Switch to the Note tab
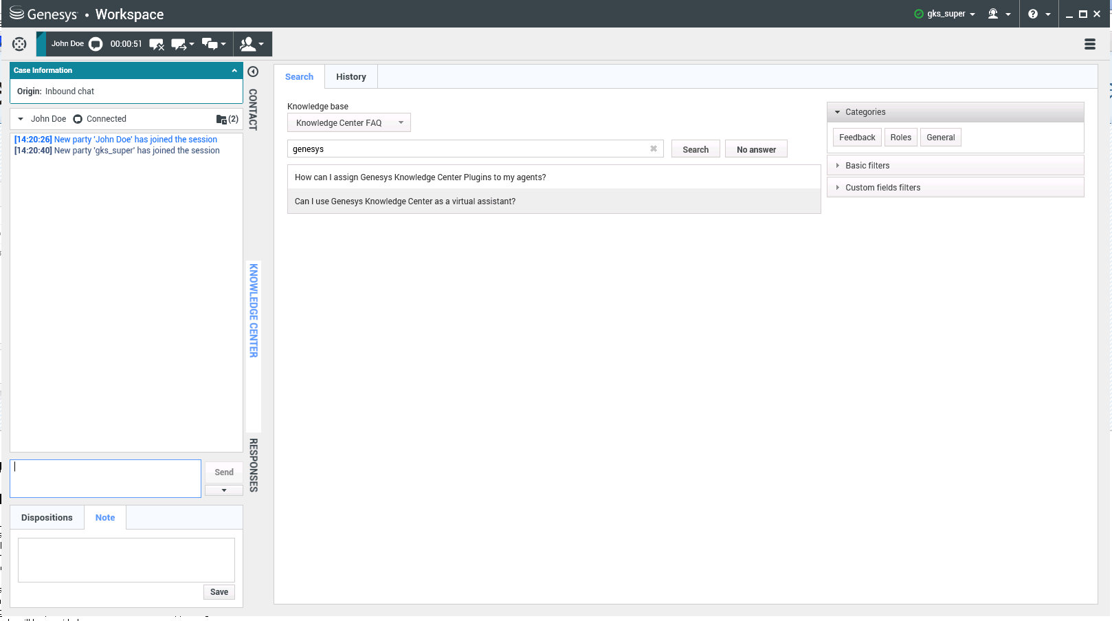 (x=105, y=518)
